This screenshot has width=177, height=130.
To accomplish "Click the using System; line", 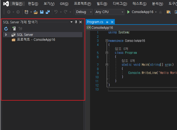I will (x=119, y=32).
